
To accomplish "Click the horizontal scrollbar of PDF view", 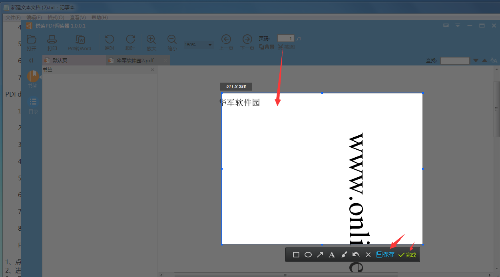I will (285, 275).
